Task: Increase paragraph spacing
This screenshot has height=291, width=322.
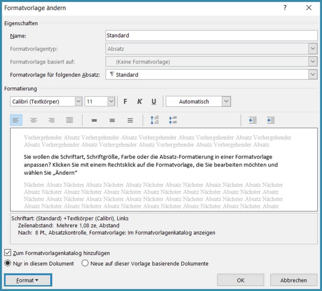Action: [155, 120]
